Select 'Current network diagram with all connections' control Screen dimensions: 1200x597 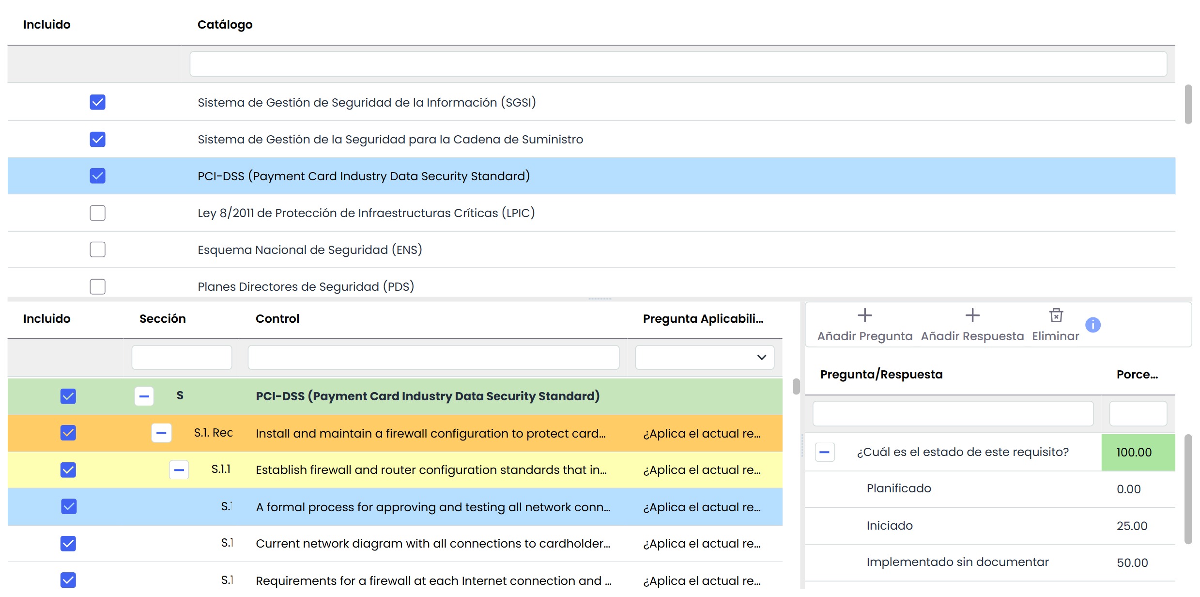(x=433, y=543)
